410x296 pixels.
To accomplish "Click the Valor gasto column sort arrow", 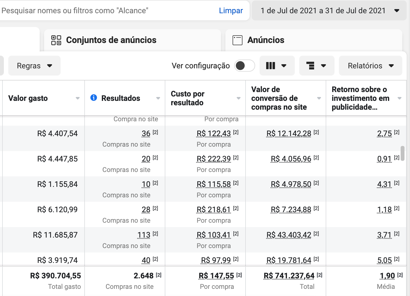I will tap(78, 98).
